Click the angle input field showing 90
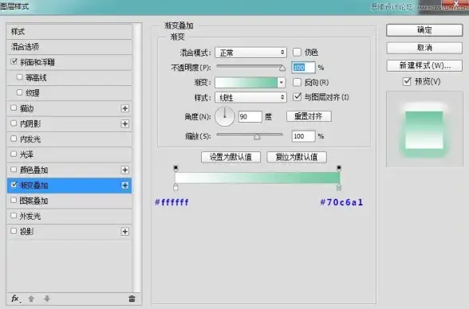469x309 pixels. point(250,116)
